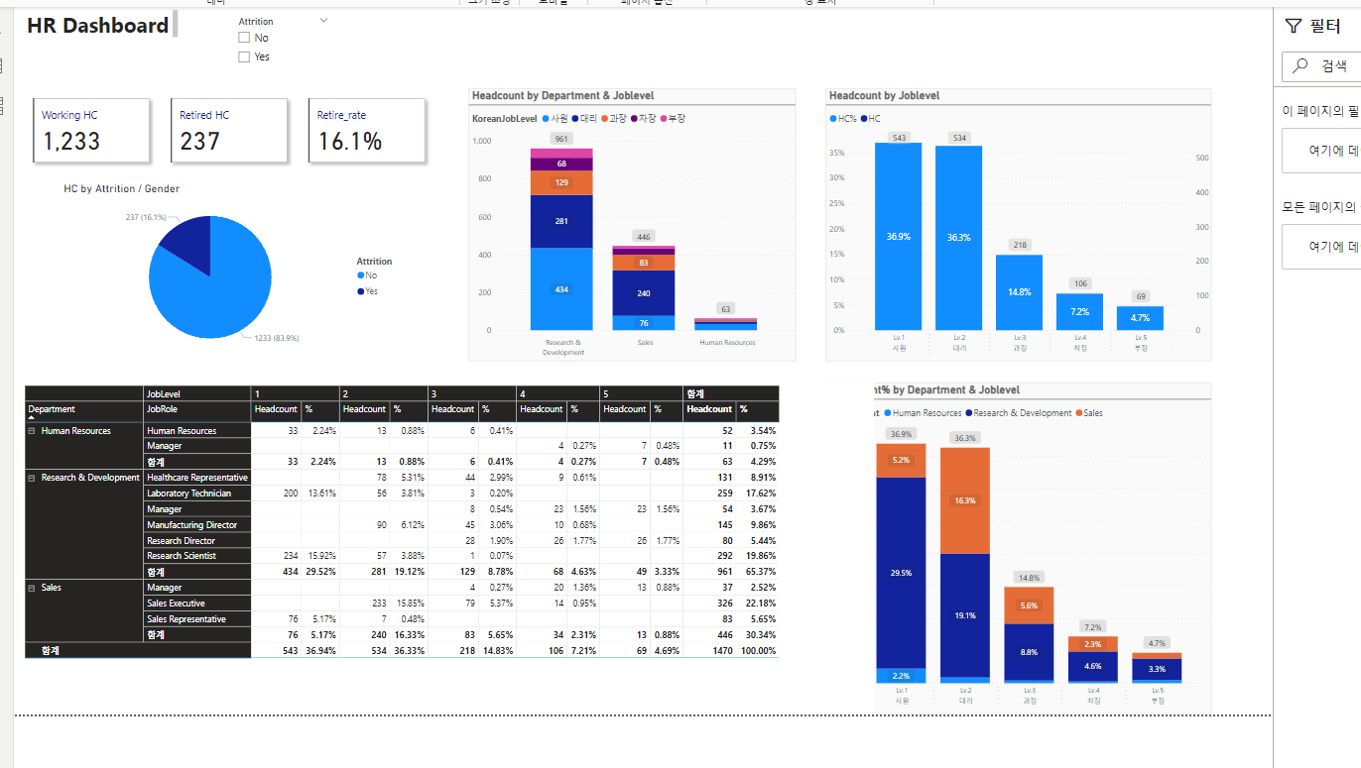Check the Yes box in the Attrition slicer
The image size is (1361, 768).
[x=244, y=56]
